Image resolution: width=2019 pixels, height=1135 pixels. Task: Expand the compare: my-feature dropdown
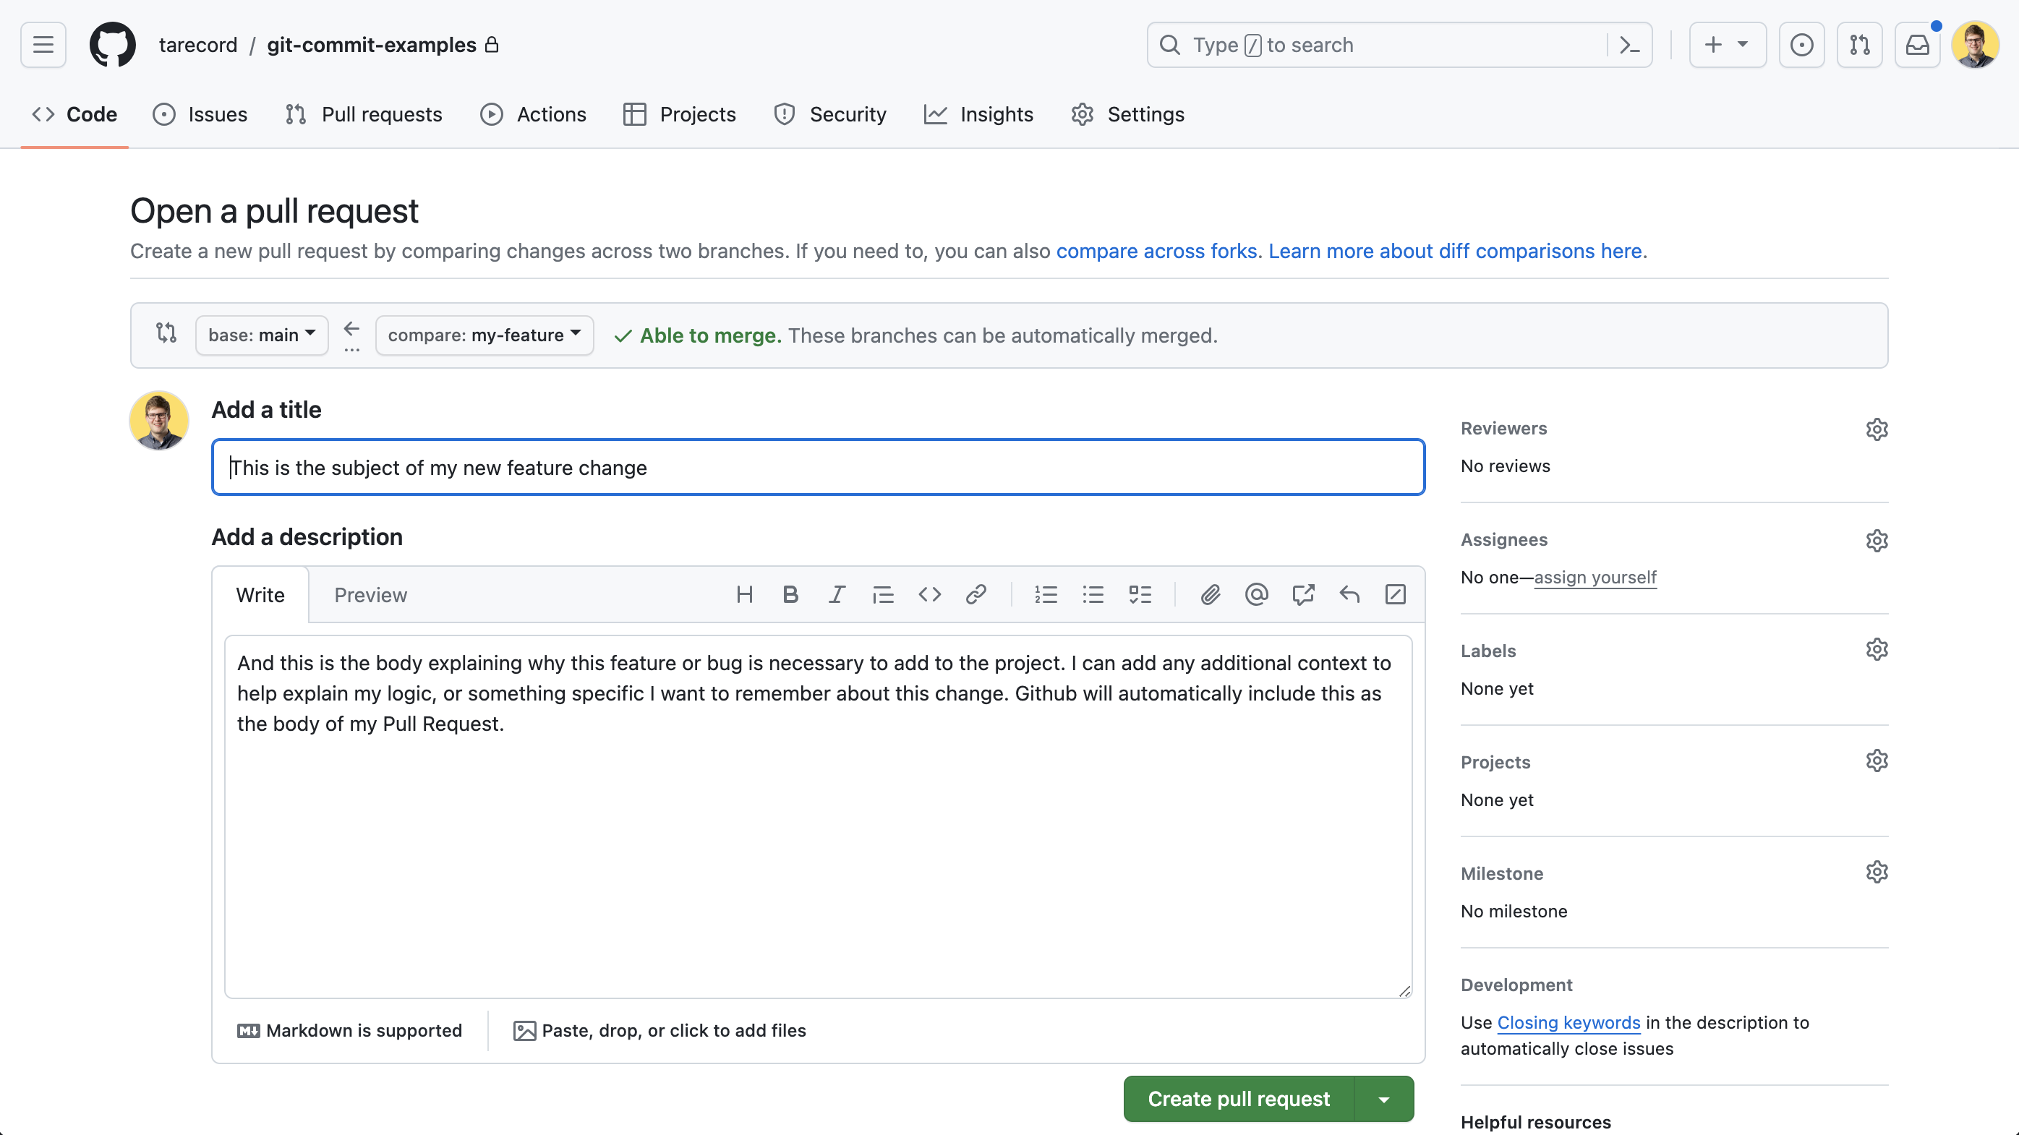point(484,335)
